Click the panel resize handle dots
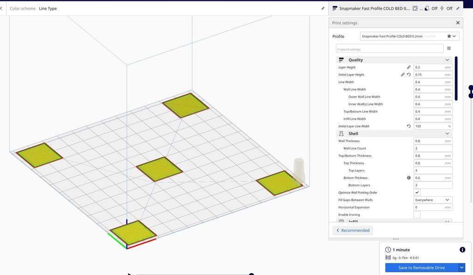 pyautogui.click(x=396, y=239)
